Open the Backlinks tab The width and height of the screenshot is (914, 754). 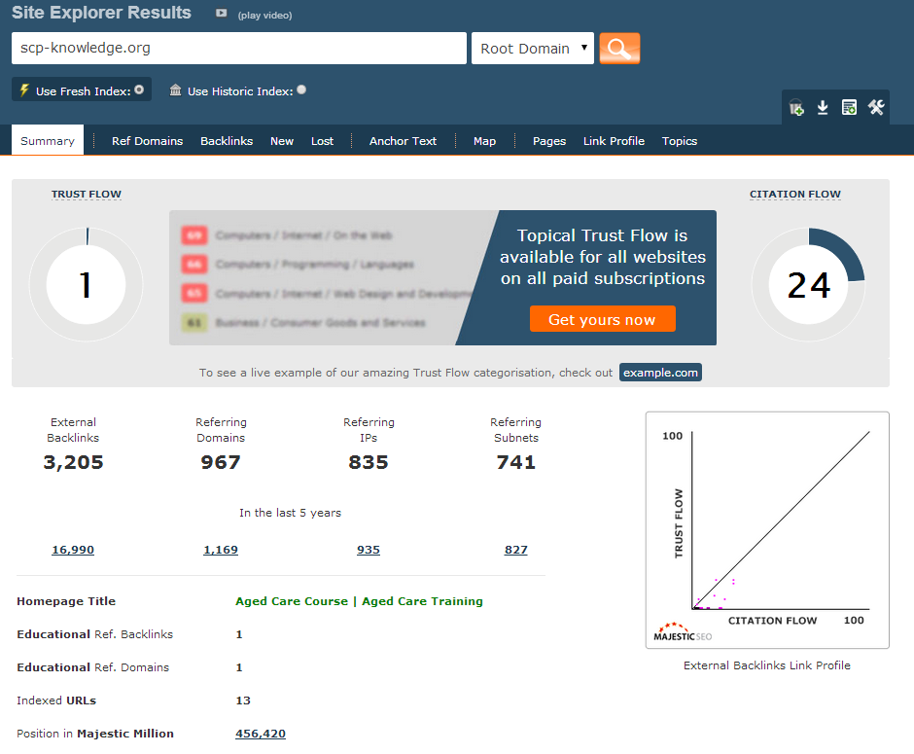227,141
